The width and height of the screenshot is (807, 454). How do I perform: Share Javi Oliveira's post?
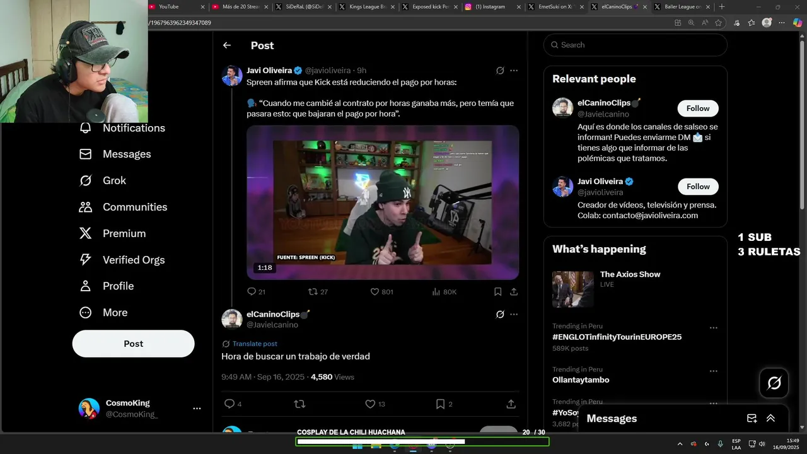click(514, 292)
